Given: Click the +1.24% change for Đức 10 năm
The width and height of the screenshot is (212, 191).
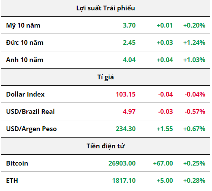Looking at the screenshot, I should (194, 43).
